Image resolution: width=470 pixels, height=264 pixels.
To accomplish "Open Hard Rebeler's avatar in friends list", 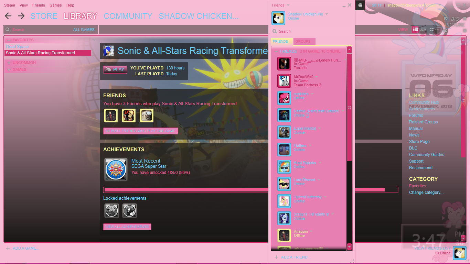I will 284,167.
